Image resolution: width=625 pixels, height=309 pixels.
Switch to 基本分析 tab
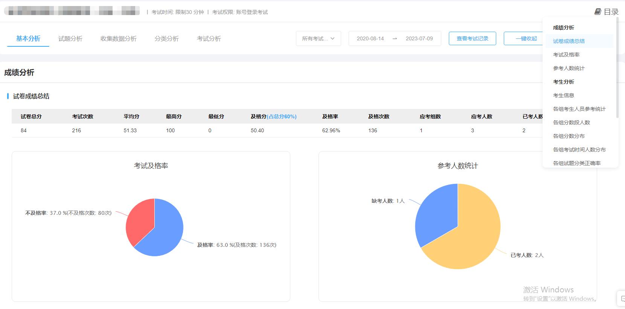tap(28, 38)
